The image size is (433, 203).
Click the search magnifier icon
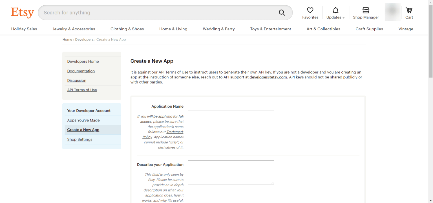point(282,13)
